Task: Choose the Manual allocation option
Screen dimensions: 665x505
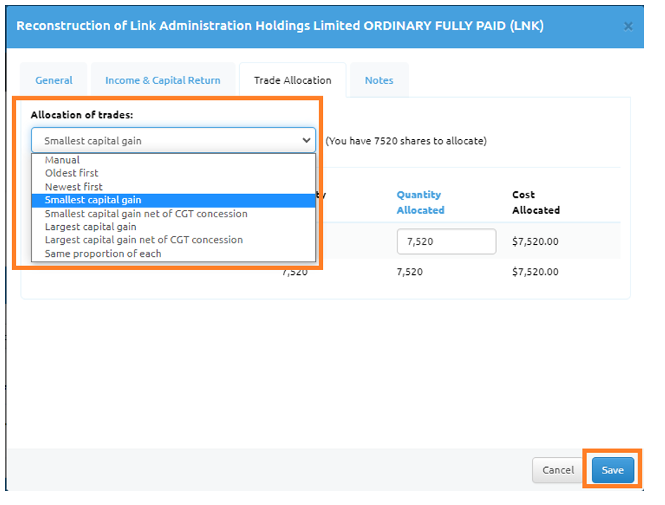Action: pos(63,160)
